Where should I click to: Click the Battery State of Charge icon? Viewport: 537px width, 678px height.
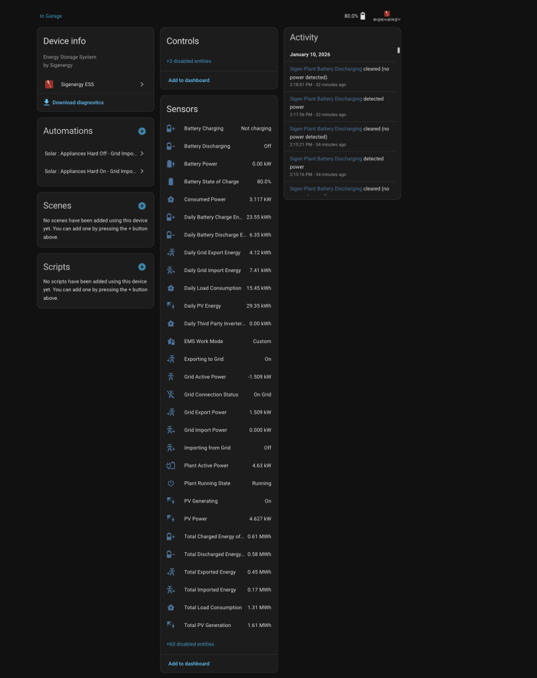coord(171,181)
